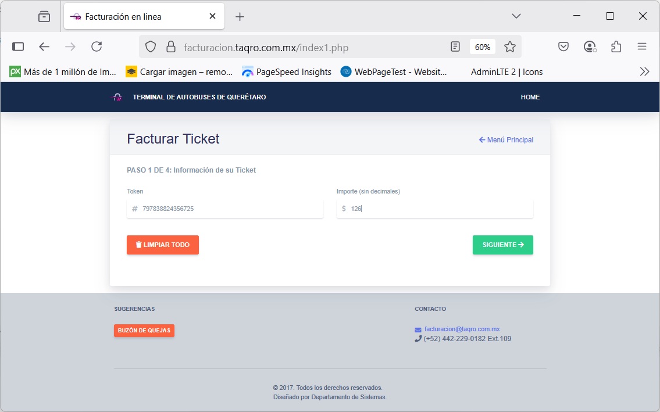
Task: Open the extensions puzzle icon
Action: click(616, 47)
